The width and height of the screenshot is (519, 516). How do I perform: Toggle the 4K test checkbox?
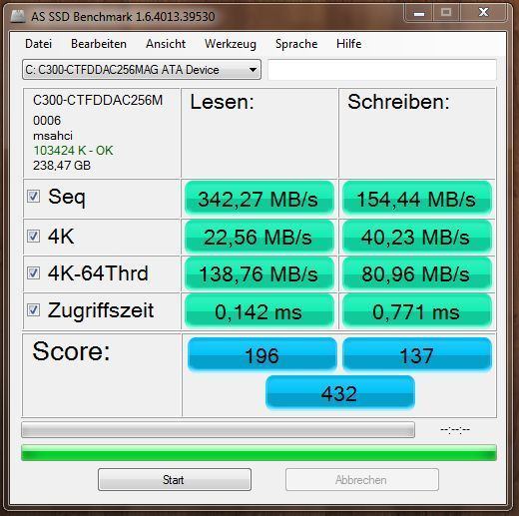pyautogui.click(x=33, y=236)
